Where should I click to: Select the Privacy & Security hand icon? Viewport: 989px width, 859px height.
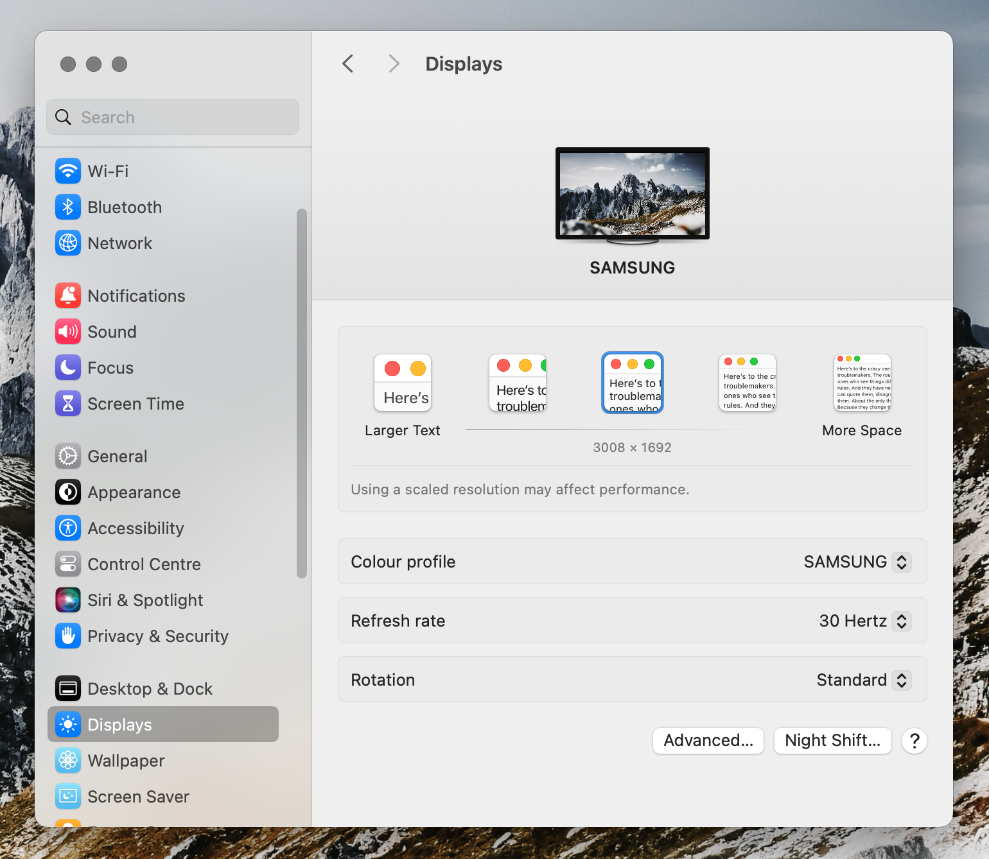click(68, 636)
